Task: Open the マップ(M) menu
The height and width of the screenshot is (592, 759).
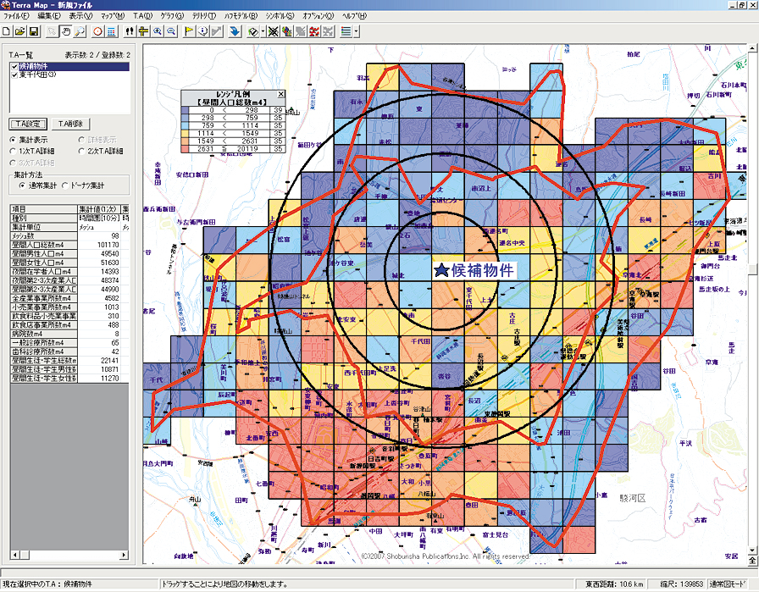Action: [113, 16]
